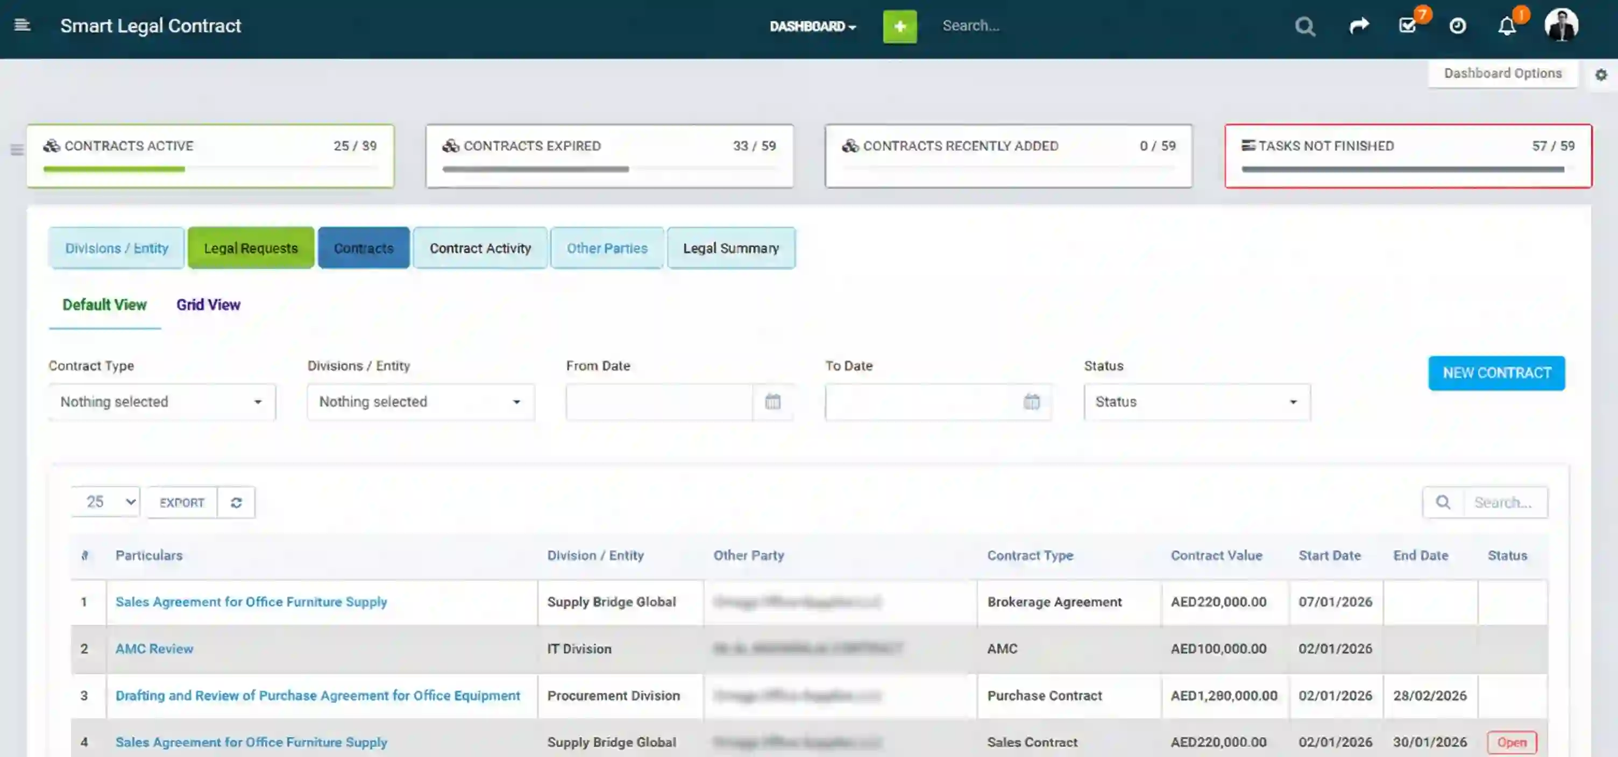
Task: Click the green plus icon to add new
Action: (x=899, y=26)
